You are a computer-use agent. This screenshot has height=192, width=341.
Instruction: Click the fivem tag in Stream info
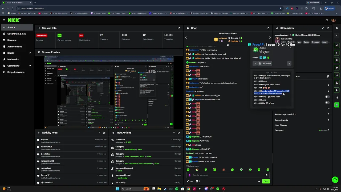coord(306,42)
